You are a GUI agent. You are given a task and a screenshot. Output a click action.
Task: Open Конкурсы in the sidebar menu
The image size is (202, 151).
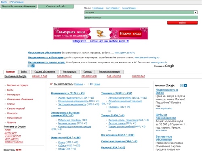(12, 113)
